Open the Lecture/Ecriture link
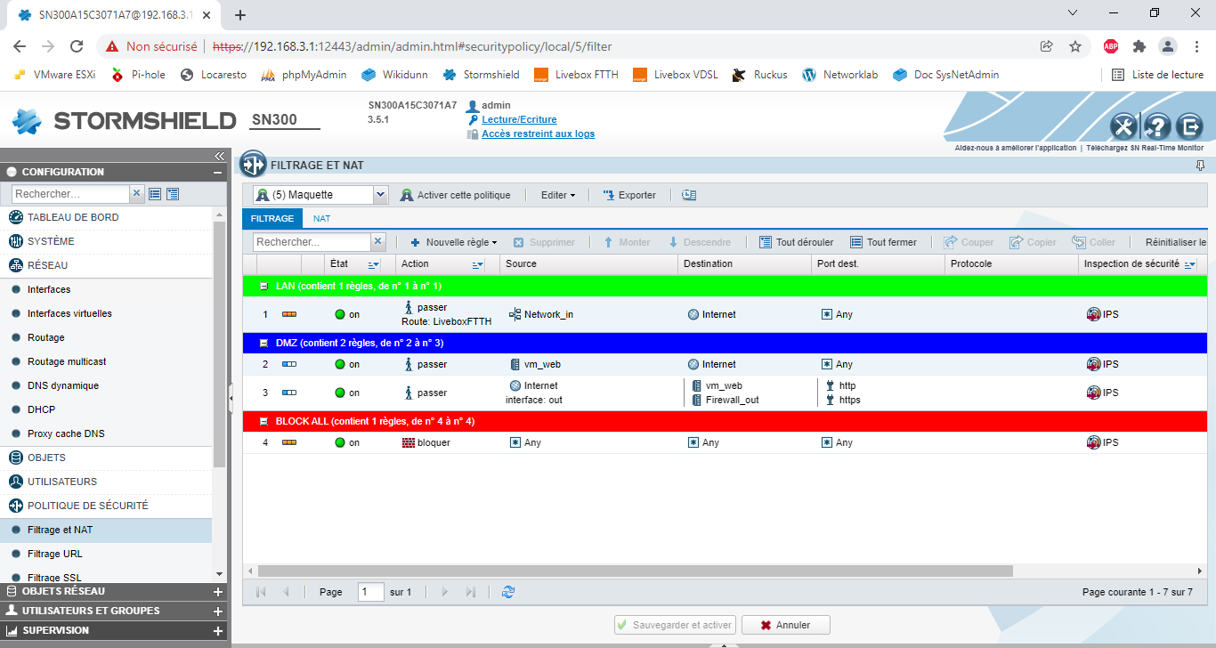The image size is (1216, 648). point(520,120)
